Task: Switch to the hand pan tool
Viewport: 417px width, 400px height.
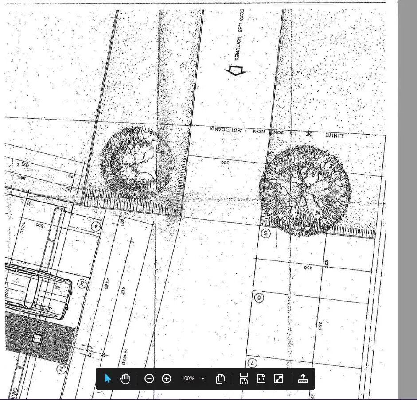Action: (x=125, y=379)
